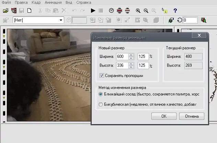The width and height of the screenshot is (217, 143).
Task: Click the OK button
Action: click(164, 116)
